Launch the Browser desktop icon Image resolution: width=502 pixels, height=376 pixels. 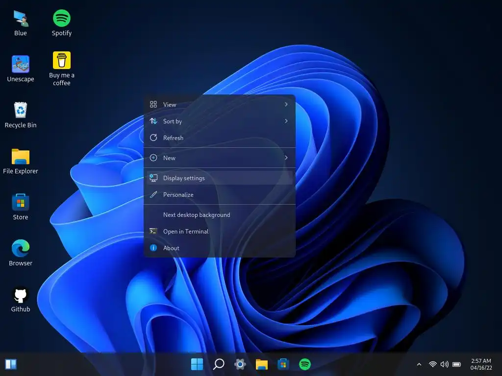(21, 253)
